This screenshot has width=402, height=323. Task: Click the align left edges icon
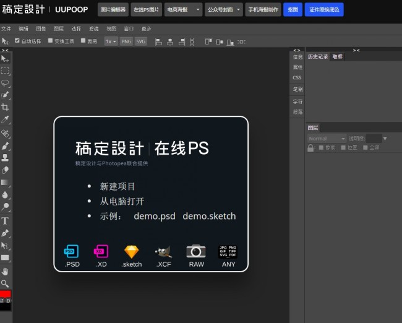coord(159,42)
